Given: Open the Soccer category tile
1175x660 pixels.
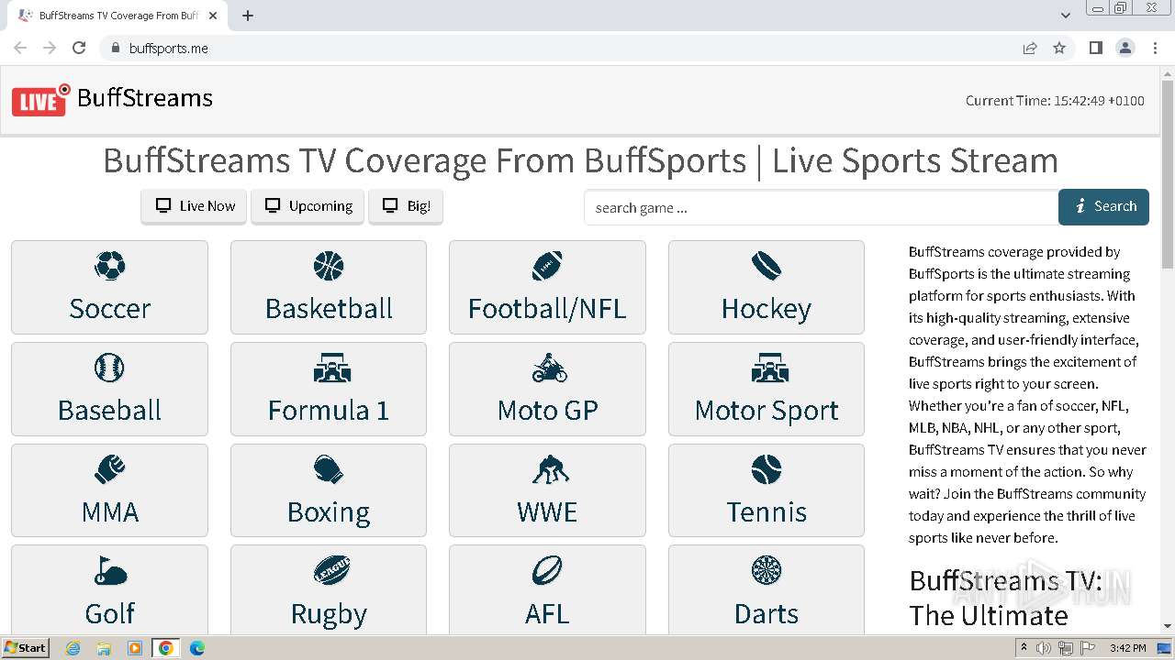Looking at the screenshot, I should [109, 287].
